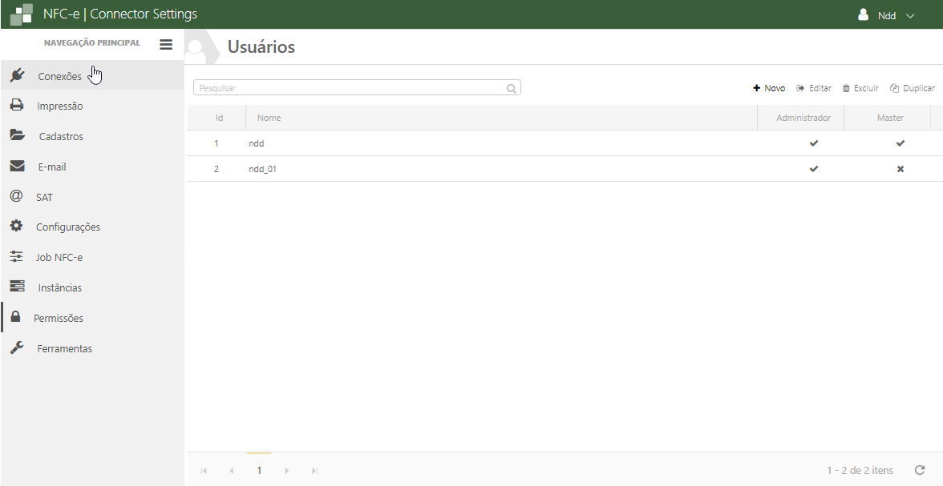
Task: Click the Pesquisar search input field
Action: point(350,88)
